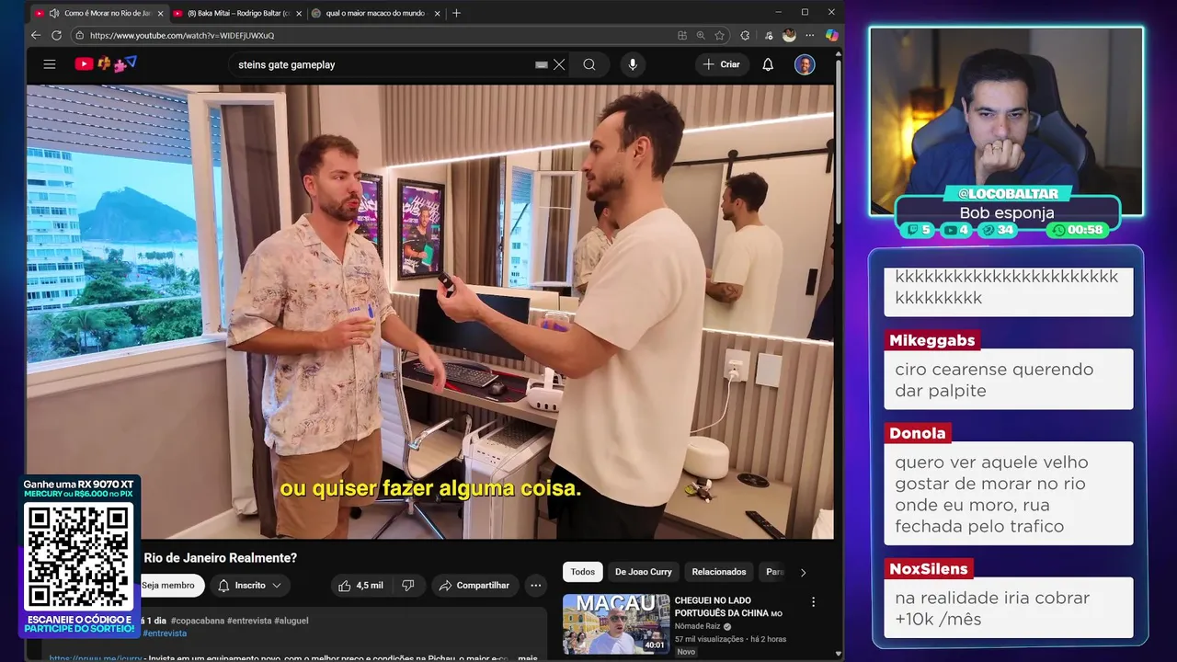The height and width of the screenshot is (662, 1177).
Task: Open the 'Nômade Raiz' channel link
Action: tap(699, 626)
